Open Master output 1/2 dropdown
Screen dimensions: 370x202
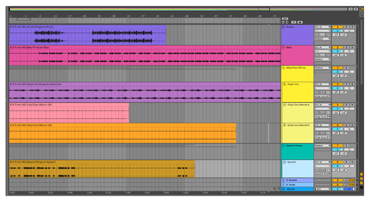point(322,189)
